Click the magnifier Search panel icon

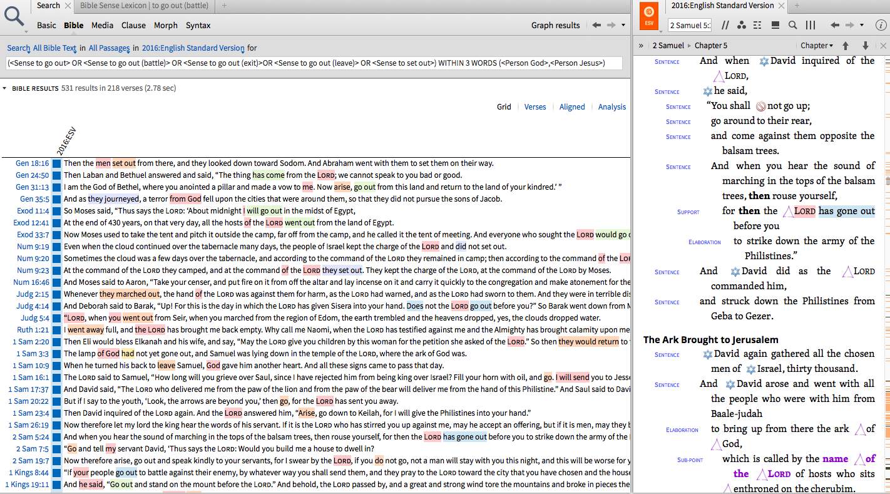(14, 16)
